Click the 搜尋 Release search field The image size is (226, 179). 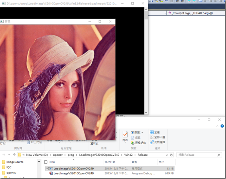pos(199,155)
